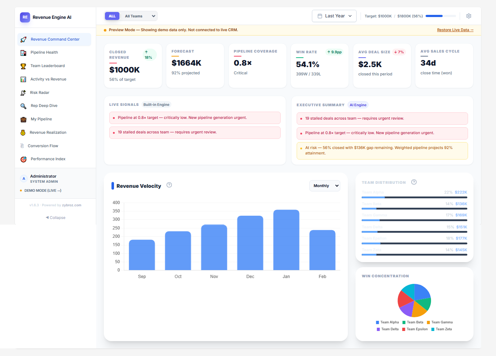Open Performance Index via its sidebar icon

pyautogui.click(x=23, y=159)
